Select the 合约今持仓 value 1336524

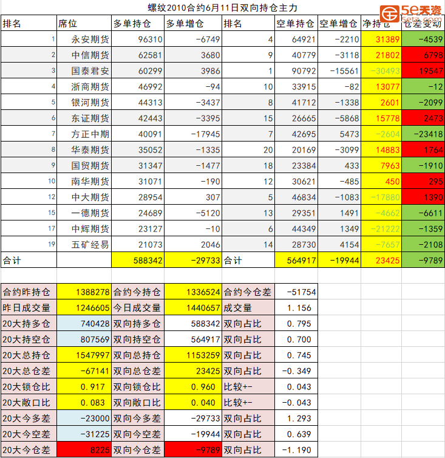193,292
